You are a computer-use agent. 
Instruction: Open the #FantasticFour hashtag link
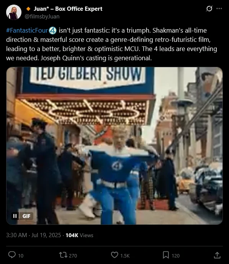[27, 30]
